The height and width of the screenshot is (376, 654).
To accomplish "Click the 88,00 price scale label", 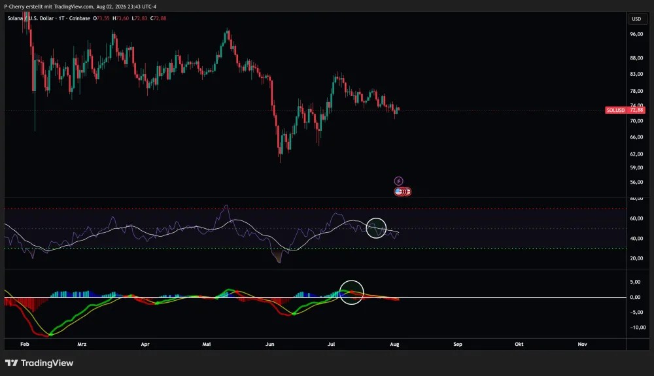I will tap(636, 58).
